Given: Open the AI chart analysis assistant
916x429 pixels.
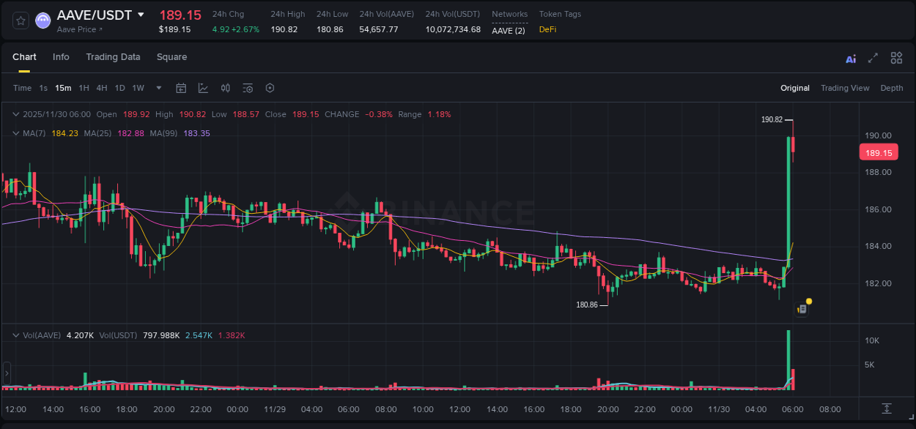Looking at the screenshot, I should (850, 57).
